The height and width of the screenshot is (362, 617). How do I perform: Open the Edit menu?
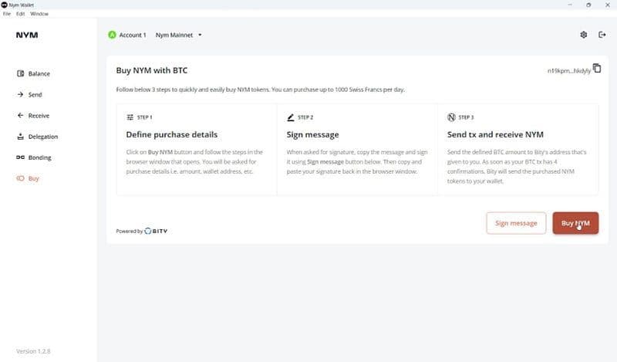click(x=20, y=14)
